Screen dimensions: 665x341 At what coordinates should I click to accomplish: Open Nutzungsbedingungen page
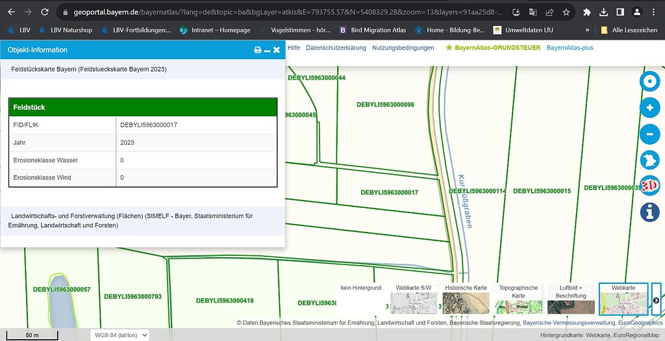[403, 48]
